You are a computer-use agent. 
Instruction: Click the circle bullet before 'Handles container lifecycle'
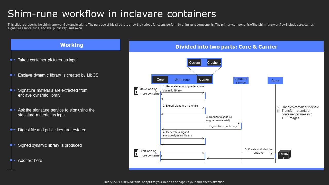(x=278, y=107)
